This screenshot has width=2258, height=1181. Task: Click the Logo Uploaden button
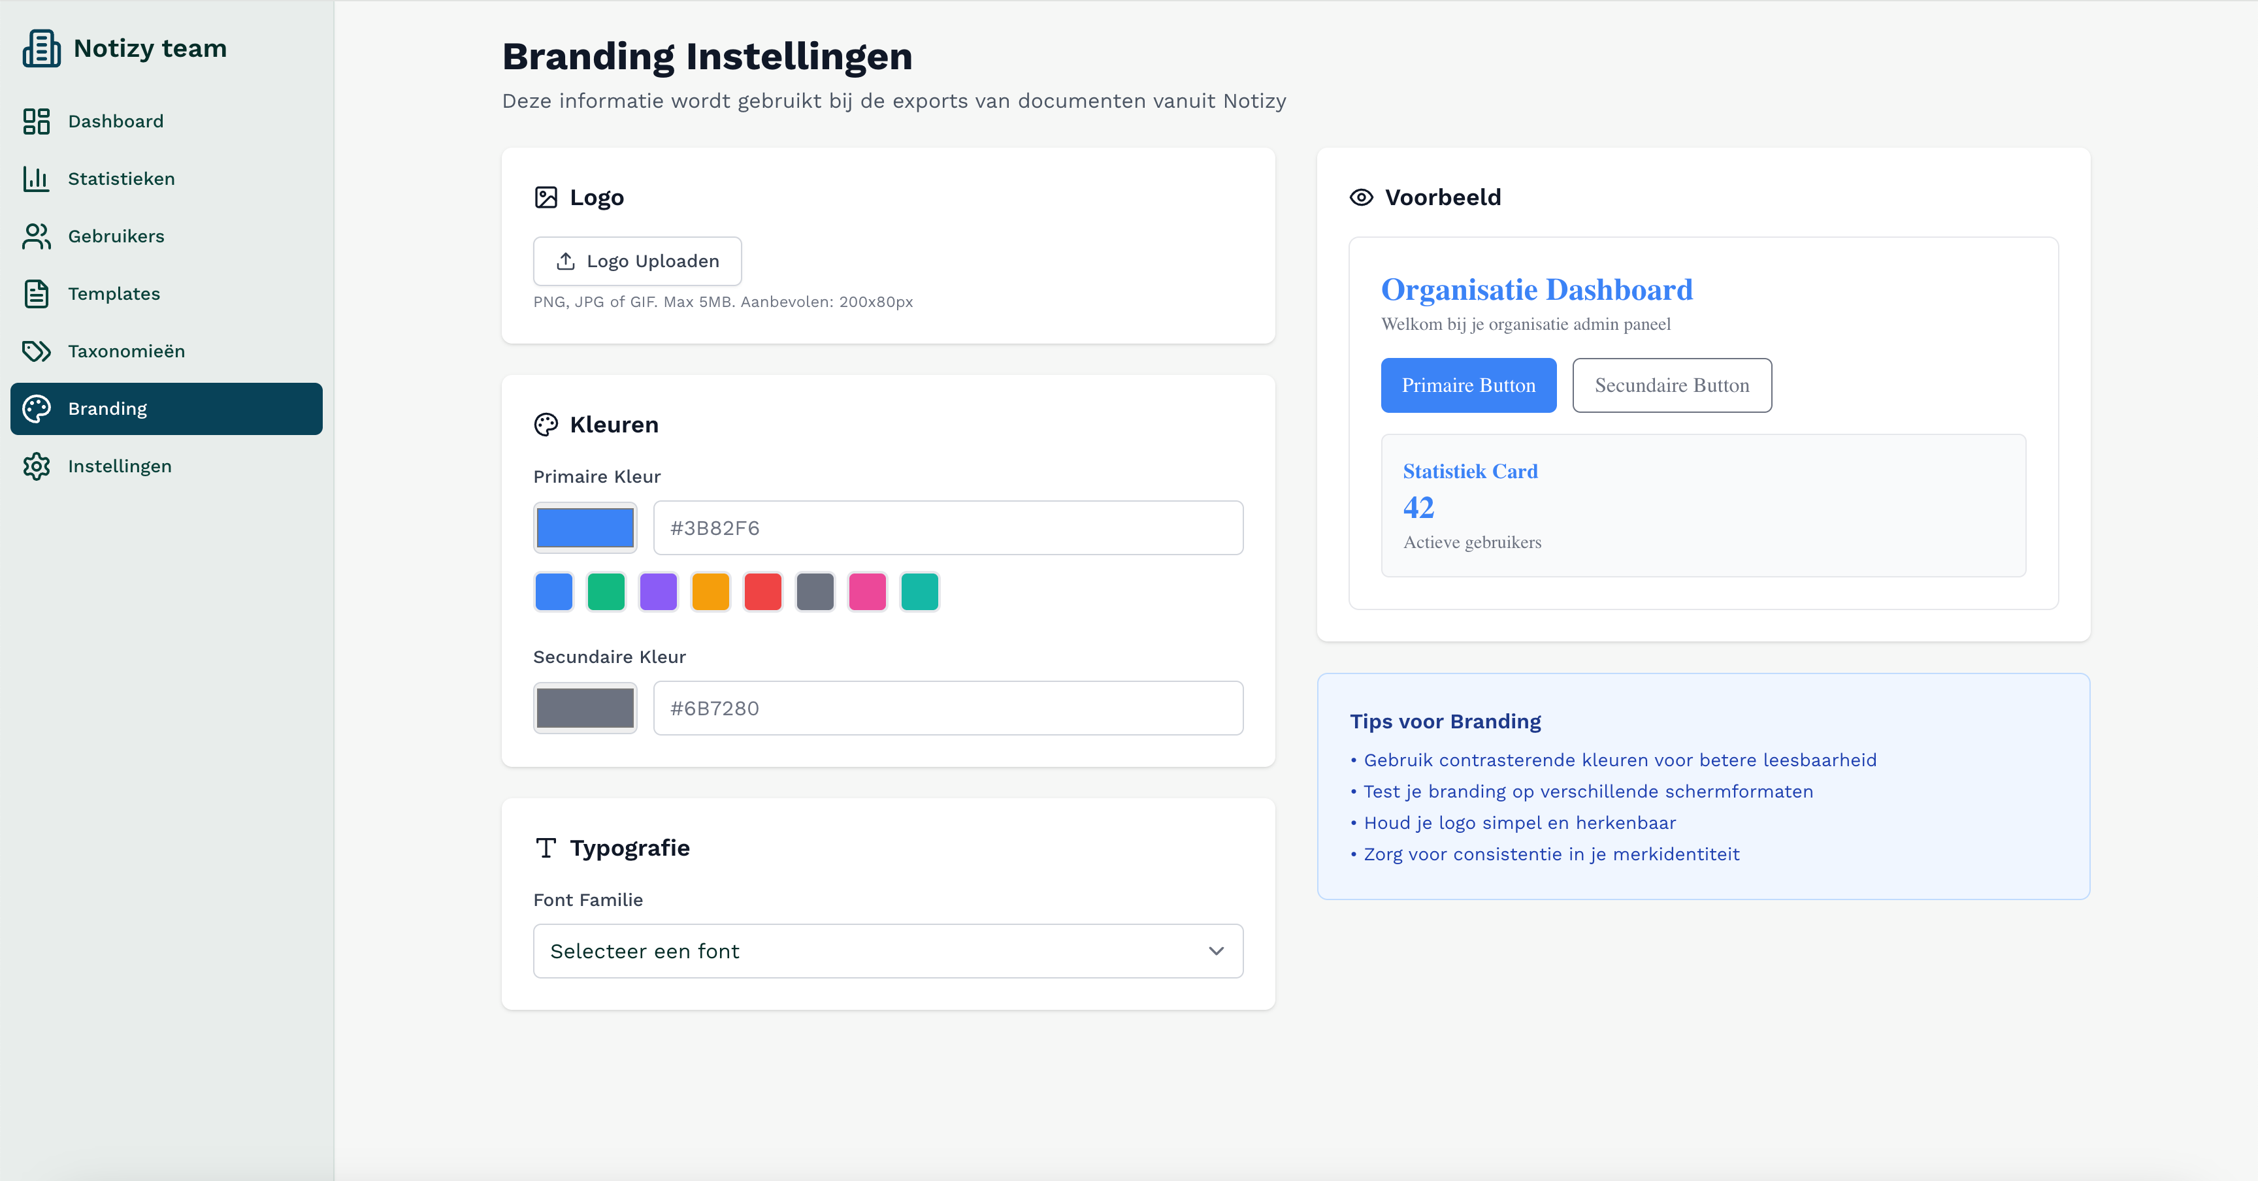(637, 261)
